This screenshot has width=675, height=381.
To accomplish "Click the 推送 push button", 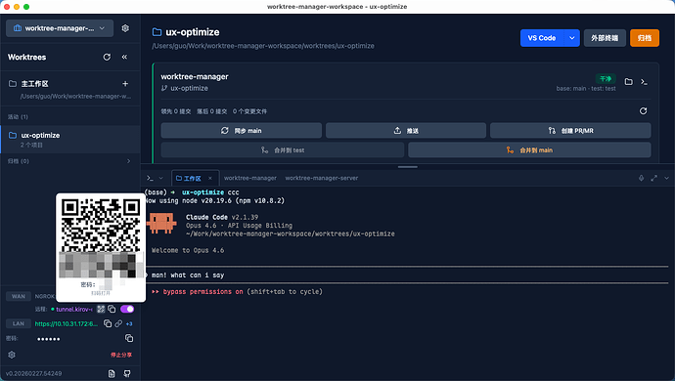I will point(406,130).
